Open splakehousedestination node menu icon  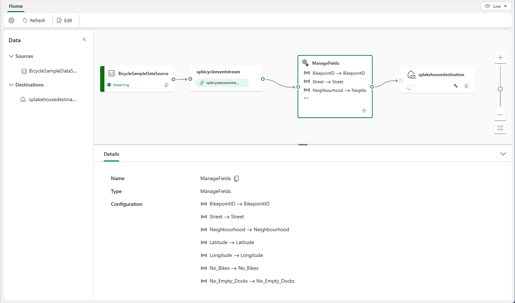click(466, 86)
